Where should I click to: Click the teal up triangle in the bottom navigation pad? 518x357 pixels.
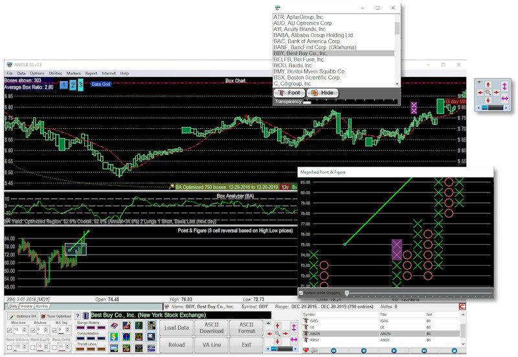click(268, 323)
